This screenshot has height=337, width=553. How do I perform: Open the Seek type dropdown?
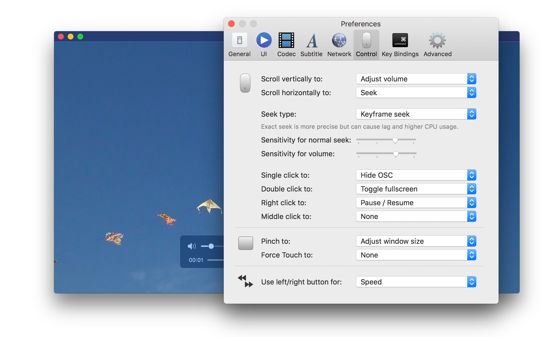point(416,114)
